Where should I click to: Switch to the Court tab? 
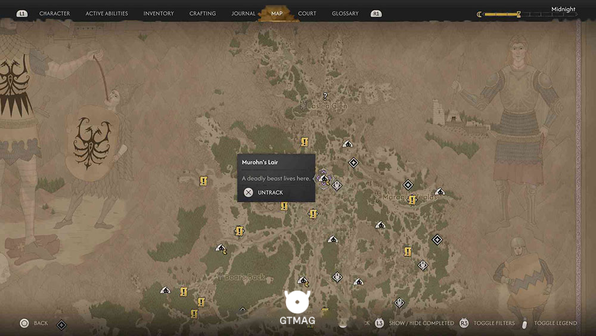coord(307,13)
